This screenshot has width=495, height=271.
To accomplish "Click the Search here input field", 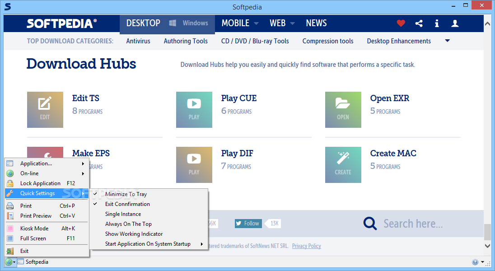I will [x=413, y=223].
